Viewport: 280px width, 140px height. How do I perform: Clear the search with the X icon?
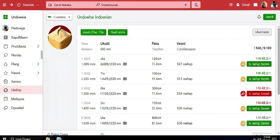tap(186, 5)
